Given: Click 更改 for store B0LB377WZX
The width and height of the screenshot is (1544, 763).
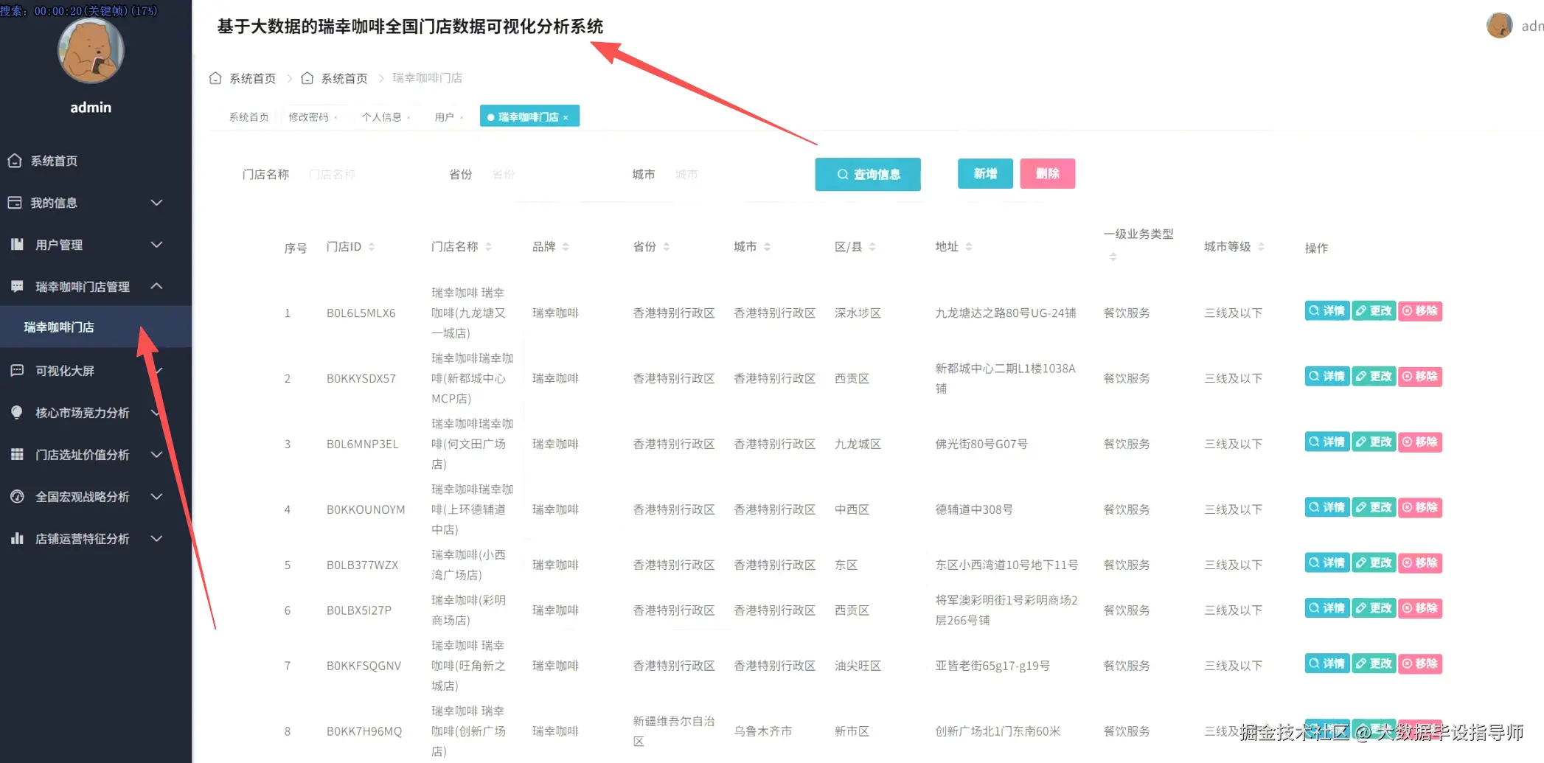Looking at the screenshot, I should 1374,563.
